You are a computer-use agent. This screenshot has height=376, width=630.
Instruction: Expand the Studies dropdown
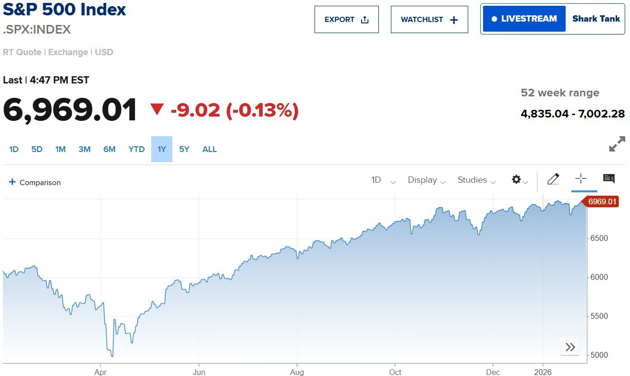(x=476, y=180)
